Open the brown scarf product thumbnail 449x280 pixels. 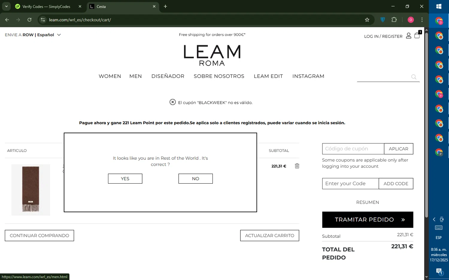[x=31, y=190]
